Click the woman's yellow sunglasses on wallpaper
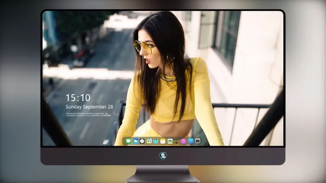326x183 pixels. click(x=143, y=47)
